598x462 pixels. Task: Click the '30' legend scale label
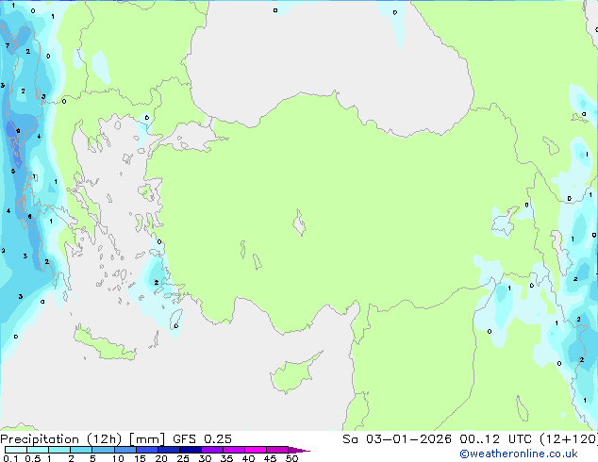tap(205, 458)
